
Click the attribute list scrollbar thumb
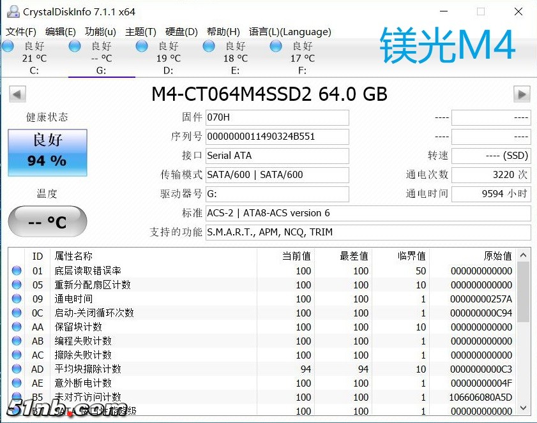524,292
